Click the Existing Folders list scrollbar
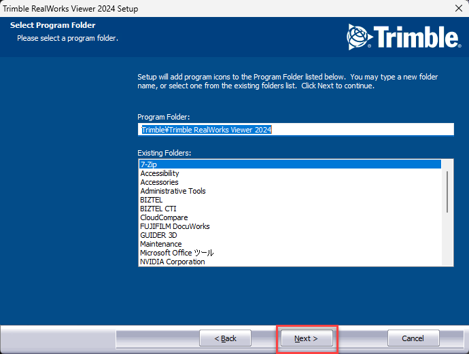Screen dimensions: 469x354 point(447,192)
